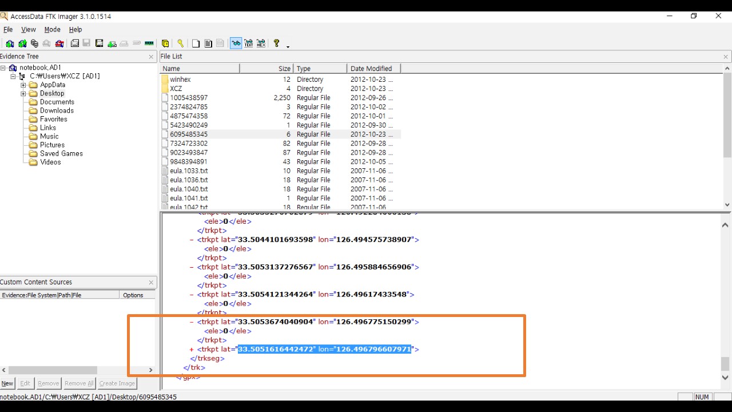The image size is (732, 412).
Task: Open the Help menu
Action: [x=75, y=30]
